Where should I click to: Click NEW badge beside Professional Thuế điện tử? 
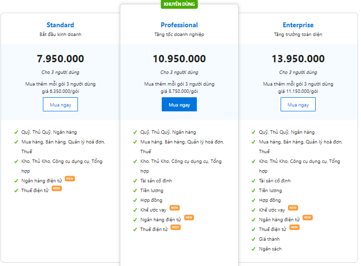[175, 227]
